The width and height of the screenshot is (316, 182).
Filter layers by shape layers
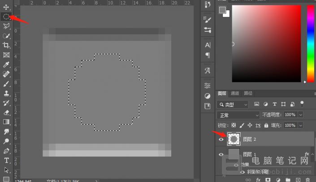(x=283, y=104)
